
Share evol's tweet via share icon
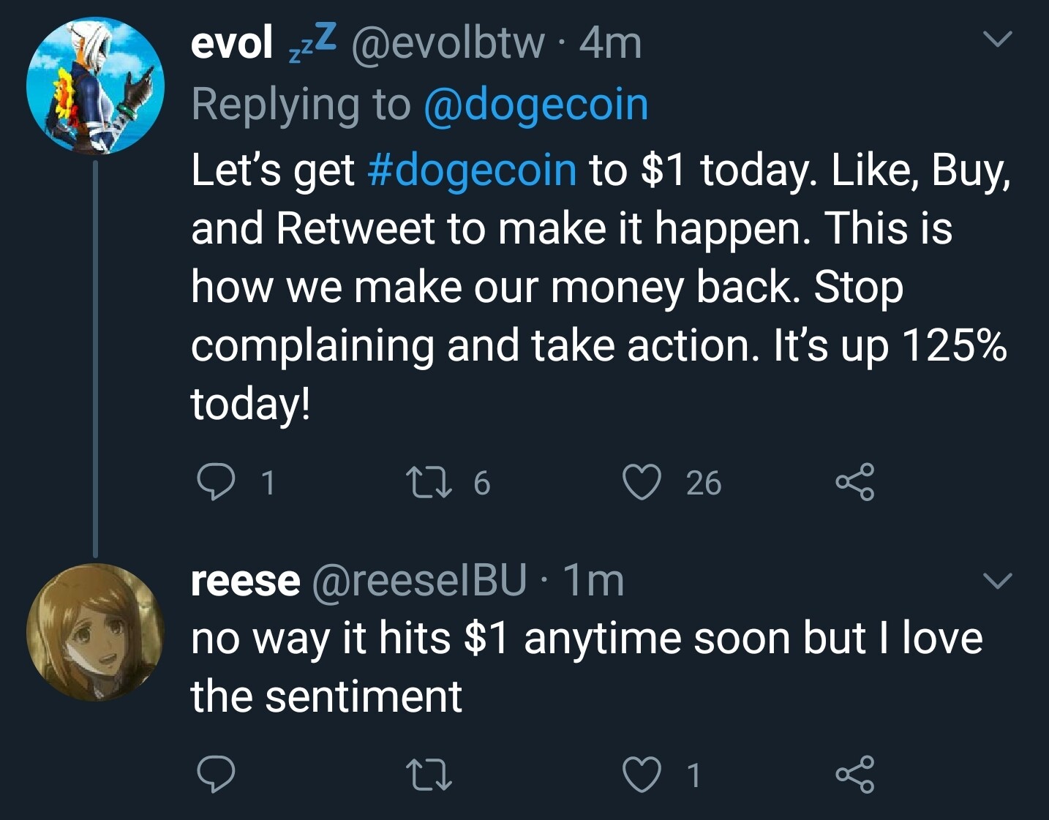coord(855,482)
